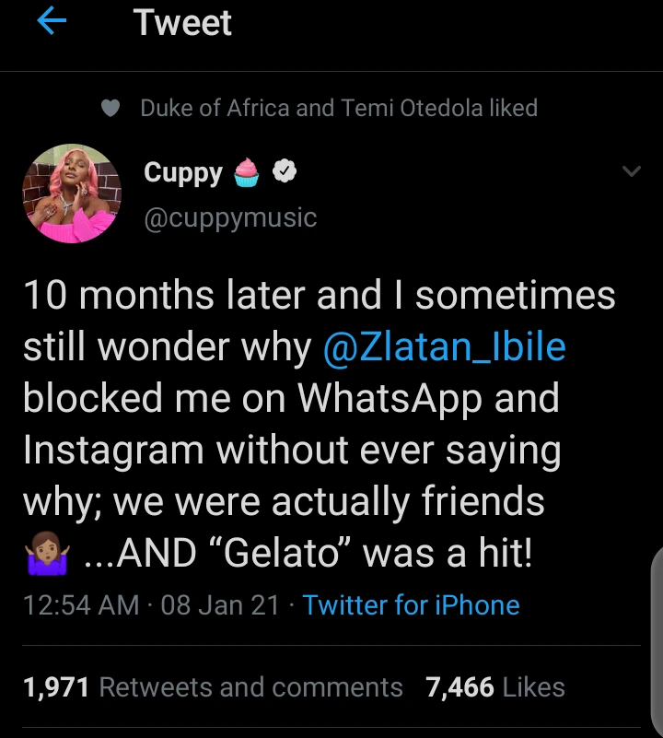This screenshot has height=738, width=663.
Task: Click the cupcake emoji beside Cuppy's name
Action: (245, 172)
